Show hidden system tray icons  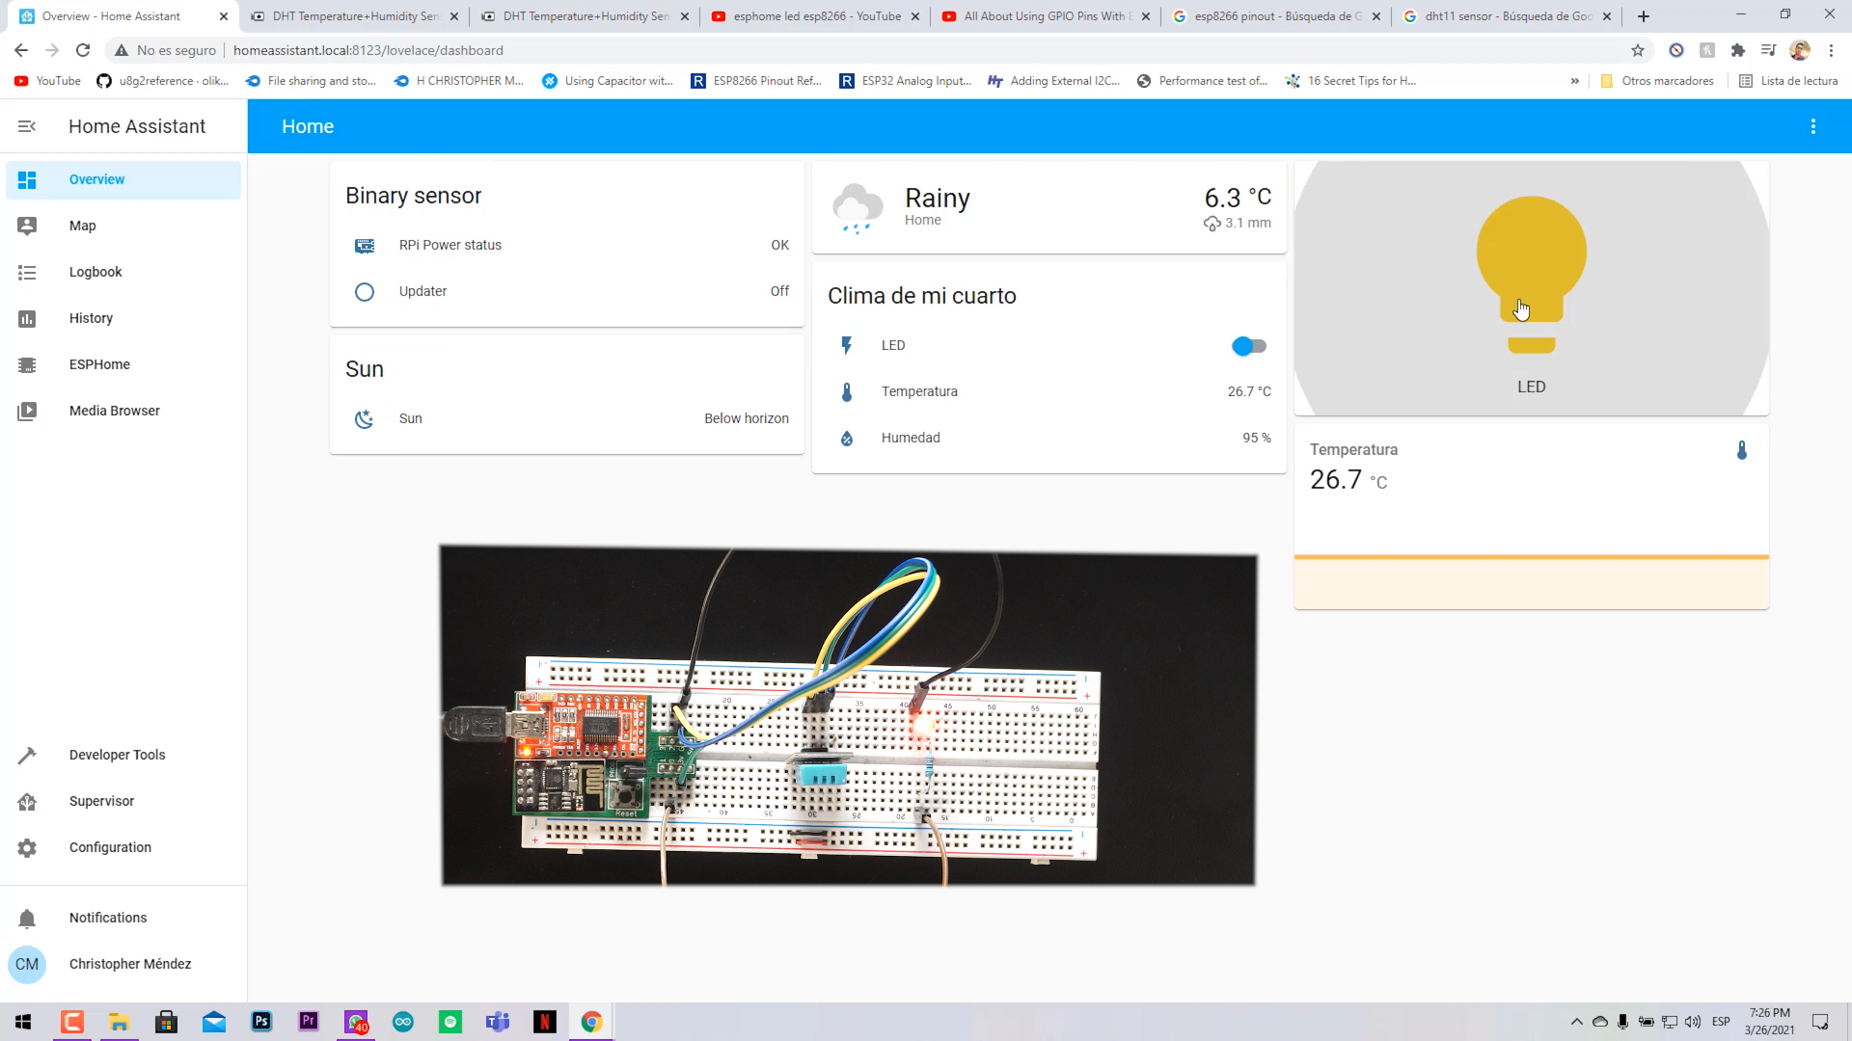[1576, 1022]
